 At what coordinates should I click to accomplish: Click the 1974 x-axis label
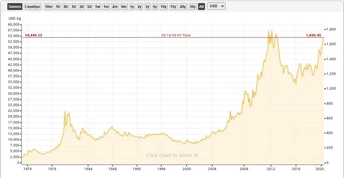click(x=28, y=169)
